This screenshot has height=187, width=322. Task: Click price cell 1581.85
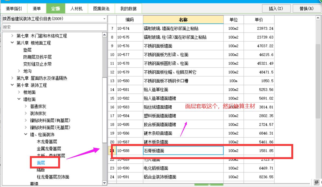coord(259,151)
